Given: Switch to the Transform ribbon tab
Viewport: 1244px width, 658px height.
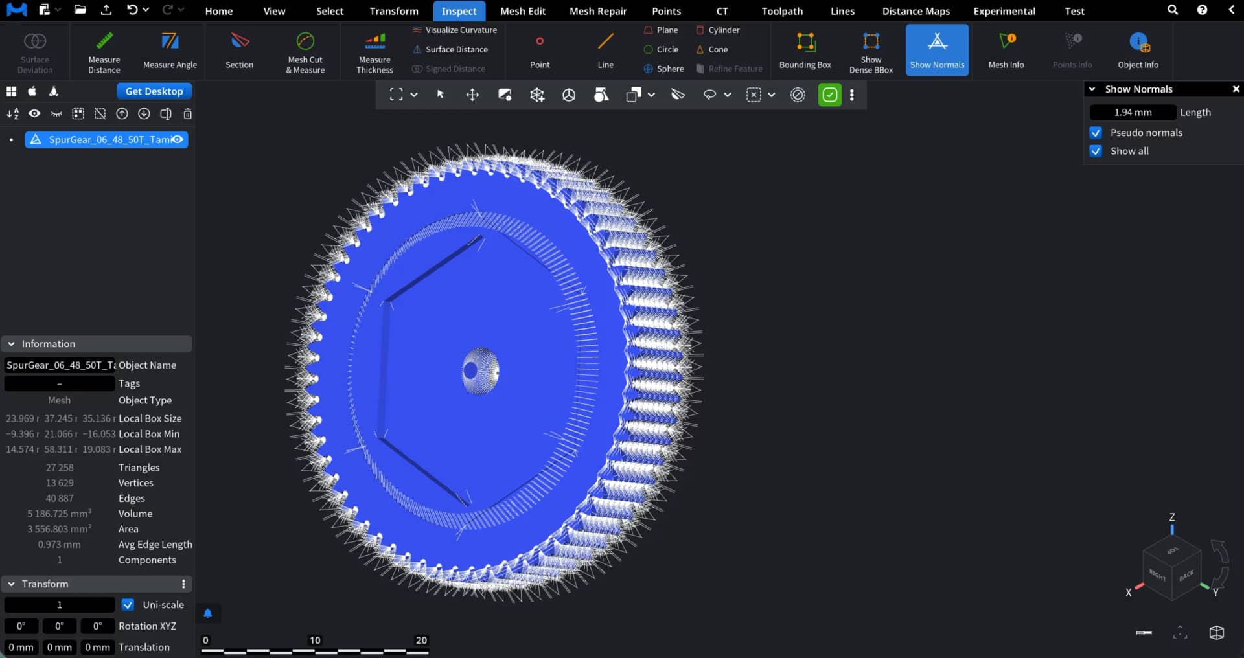Looking at the screenshot, I should [x=394, y=11].
